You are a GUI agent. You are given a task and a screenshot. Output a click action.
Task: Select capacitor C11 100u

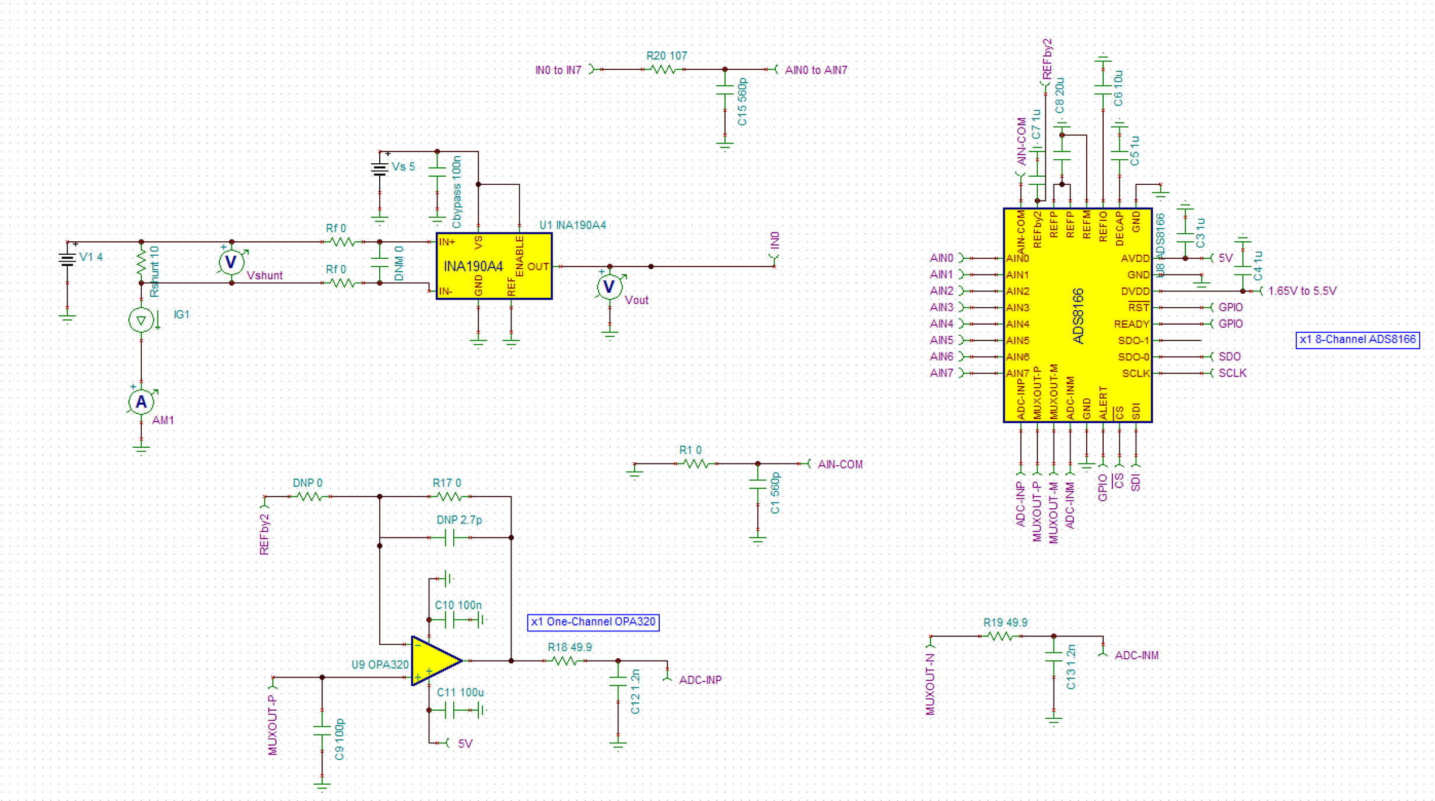pyautogui.click(x=449, y=710)
